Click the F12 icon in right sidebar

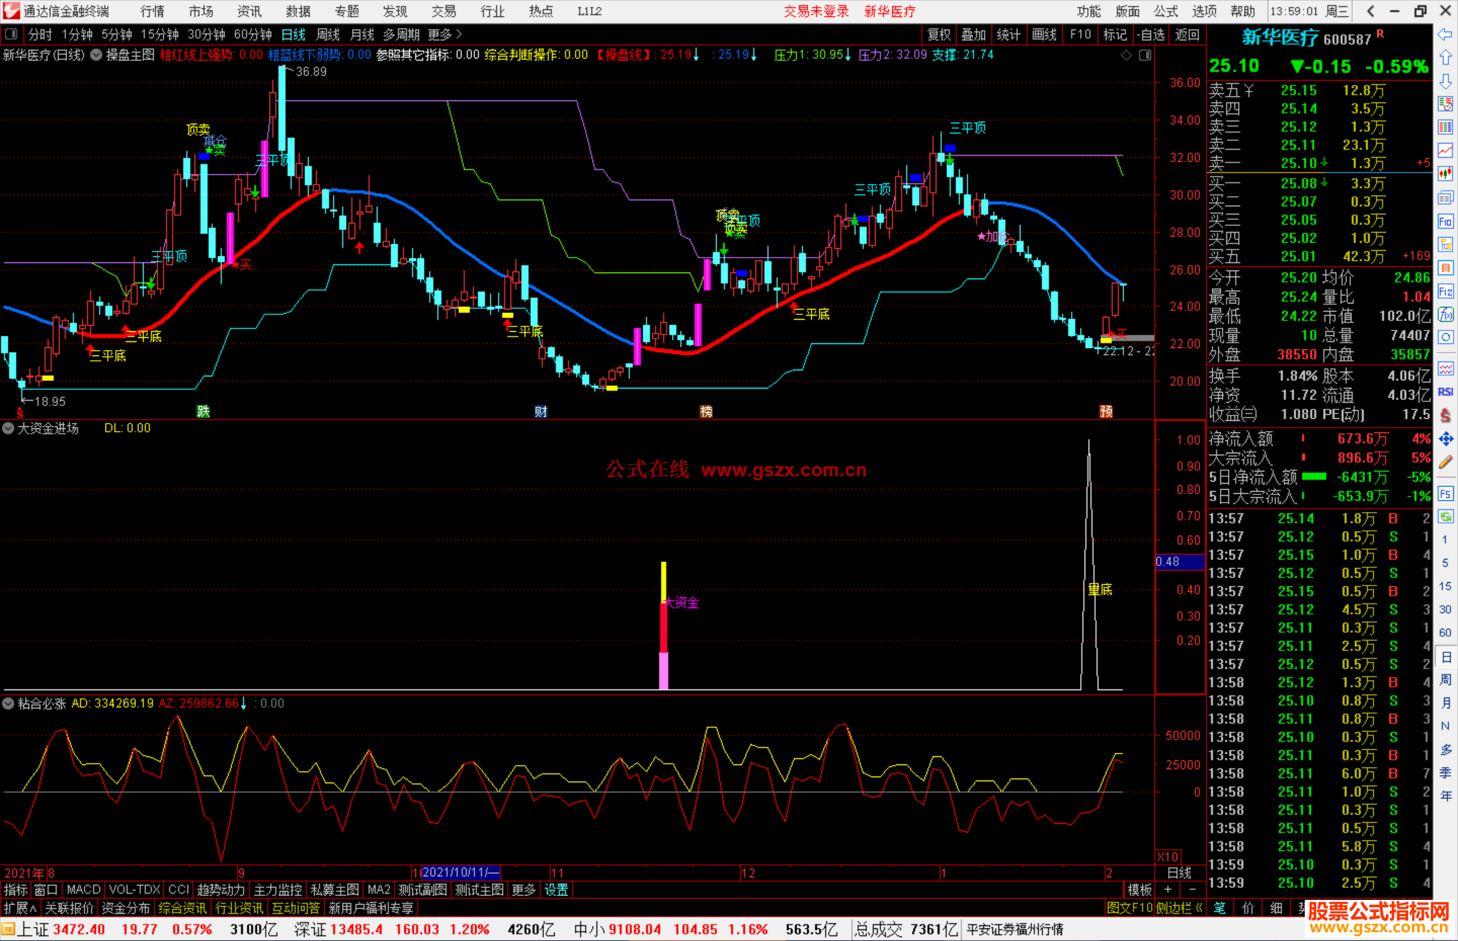[x=1445, y=291]
